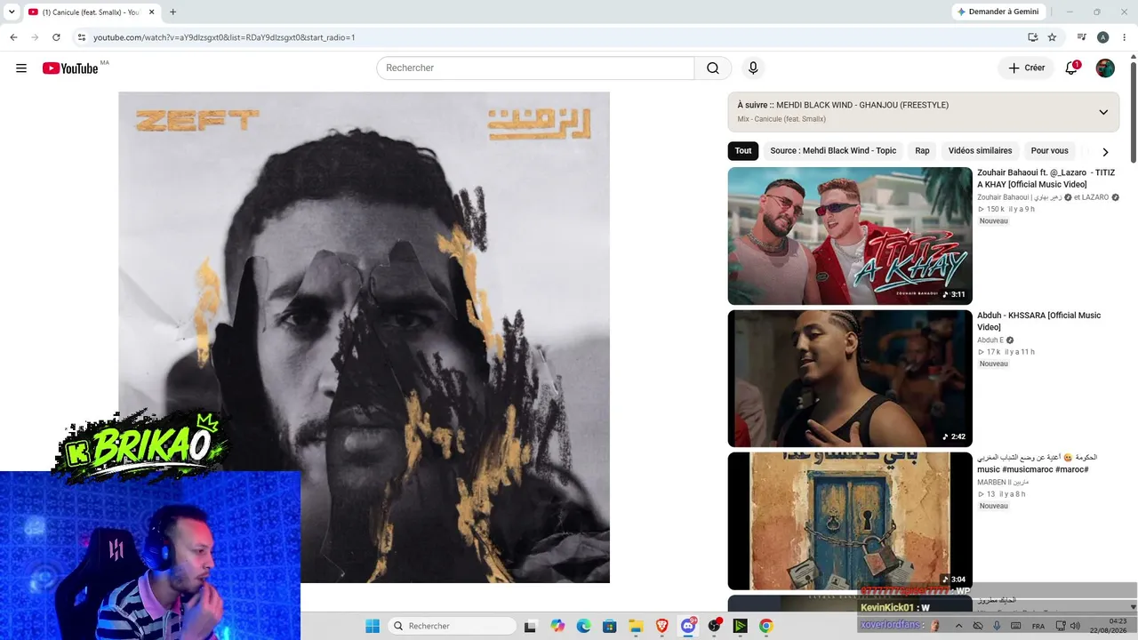Open Microsoft Store from the taskbar
The height and width of the screenshot is (640, 1138).
pyautogui.click(x=610, y=626)
